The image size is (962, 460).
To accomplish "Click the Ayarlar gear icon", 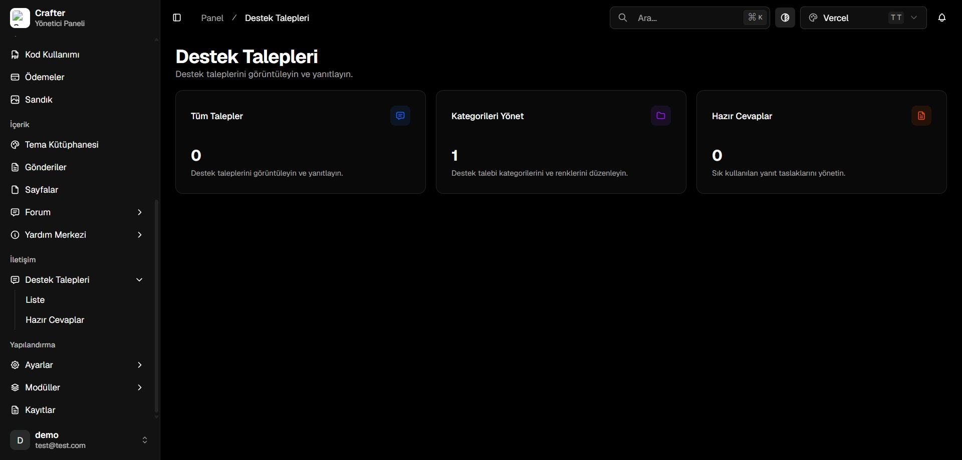I will (15, 365).
